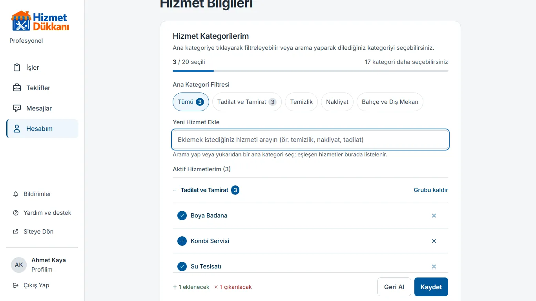Image resolution: width=536 pixels, height=301 pixels.
Task: Open Hesabım in the sidebar
Action: (42, 129)
